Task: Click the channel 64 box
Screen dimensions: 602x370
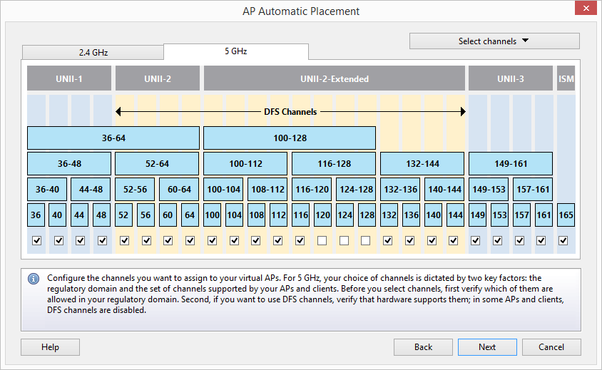Action: pos(190,215)
